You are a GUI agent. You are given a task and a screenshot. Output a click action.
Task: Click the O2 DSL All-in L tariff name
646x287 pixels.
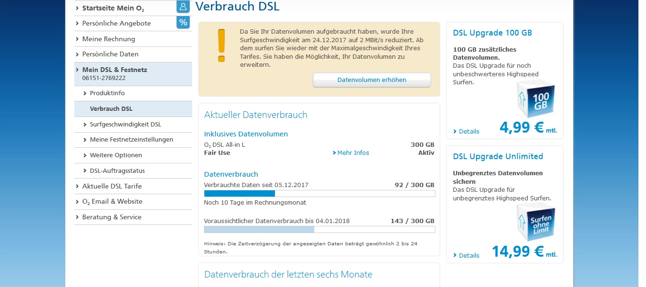coord(225,145)
